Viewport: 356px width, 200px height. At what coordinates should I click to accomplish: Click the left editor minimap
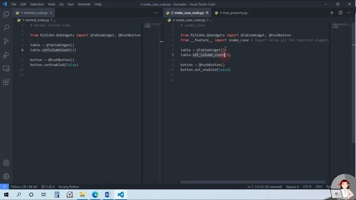tap(152, 26)
